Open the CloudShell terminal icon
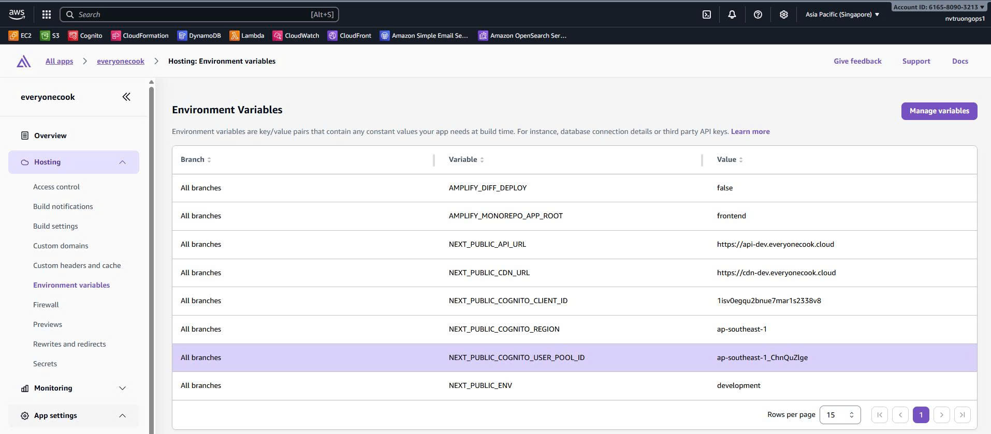Screen dimensions: 991x434 707,14
